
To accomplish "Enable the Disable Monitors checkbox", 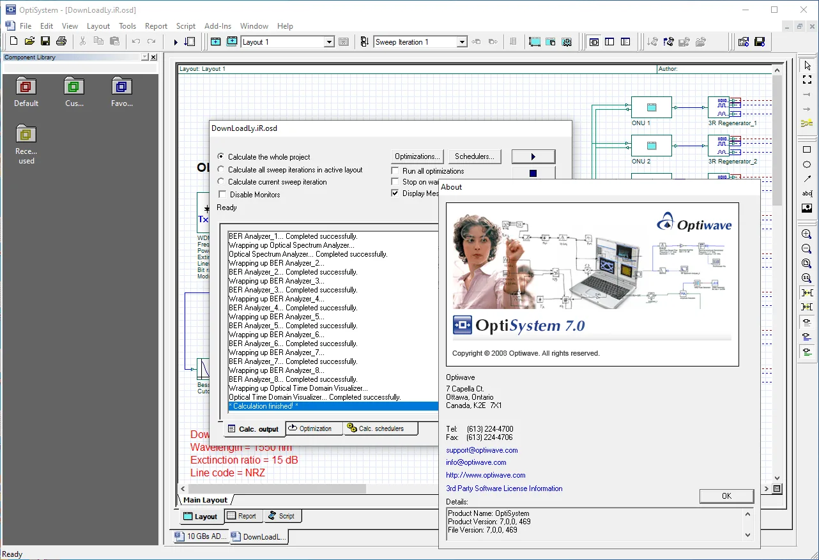I will point(222,194).
